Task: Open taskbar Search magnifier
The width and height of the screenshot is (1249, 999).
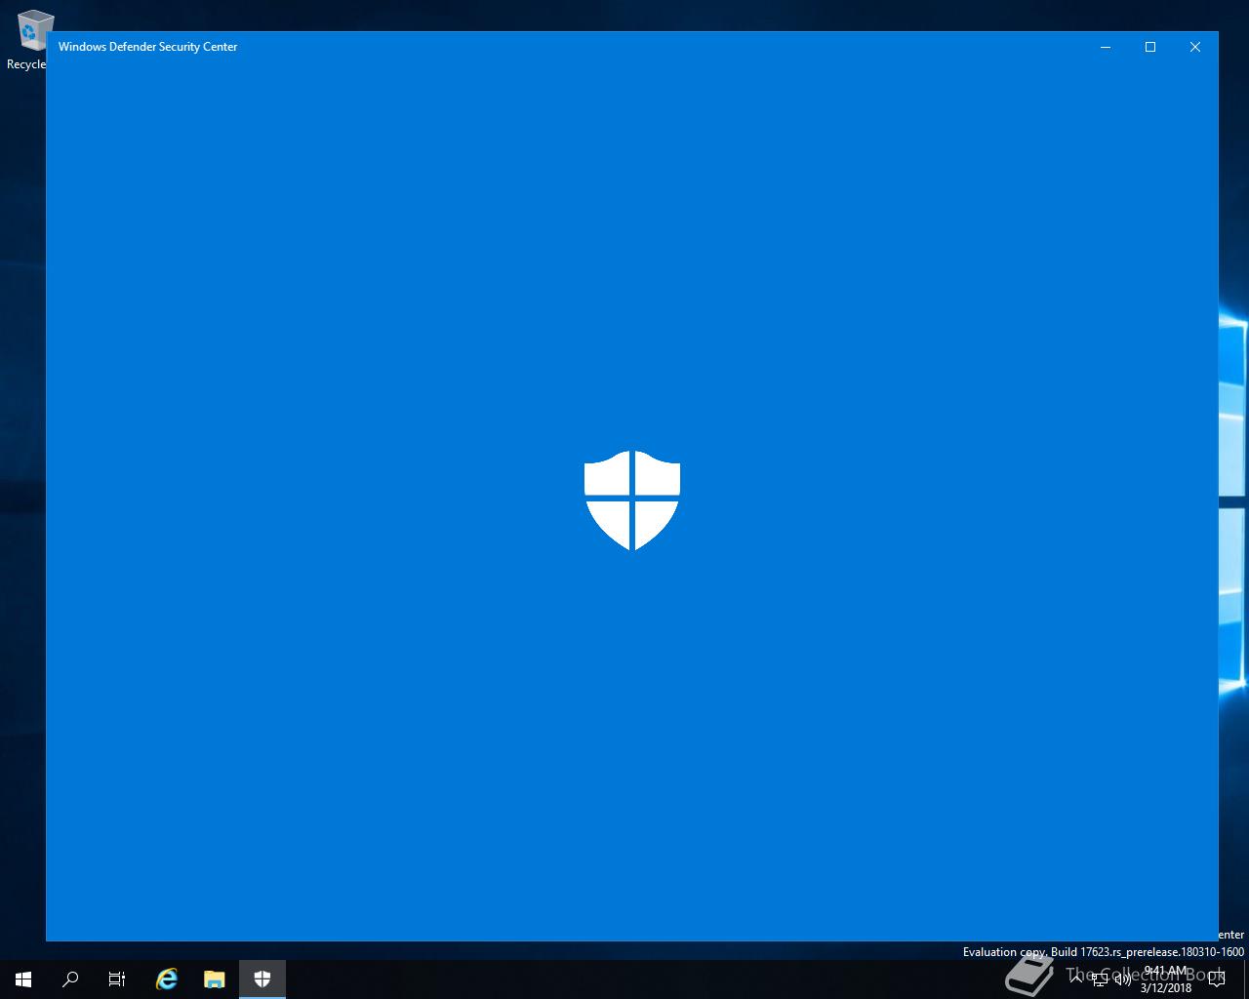Action: tap(70, 979)
